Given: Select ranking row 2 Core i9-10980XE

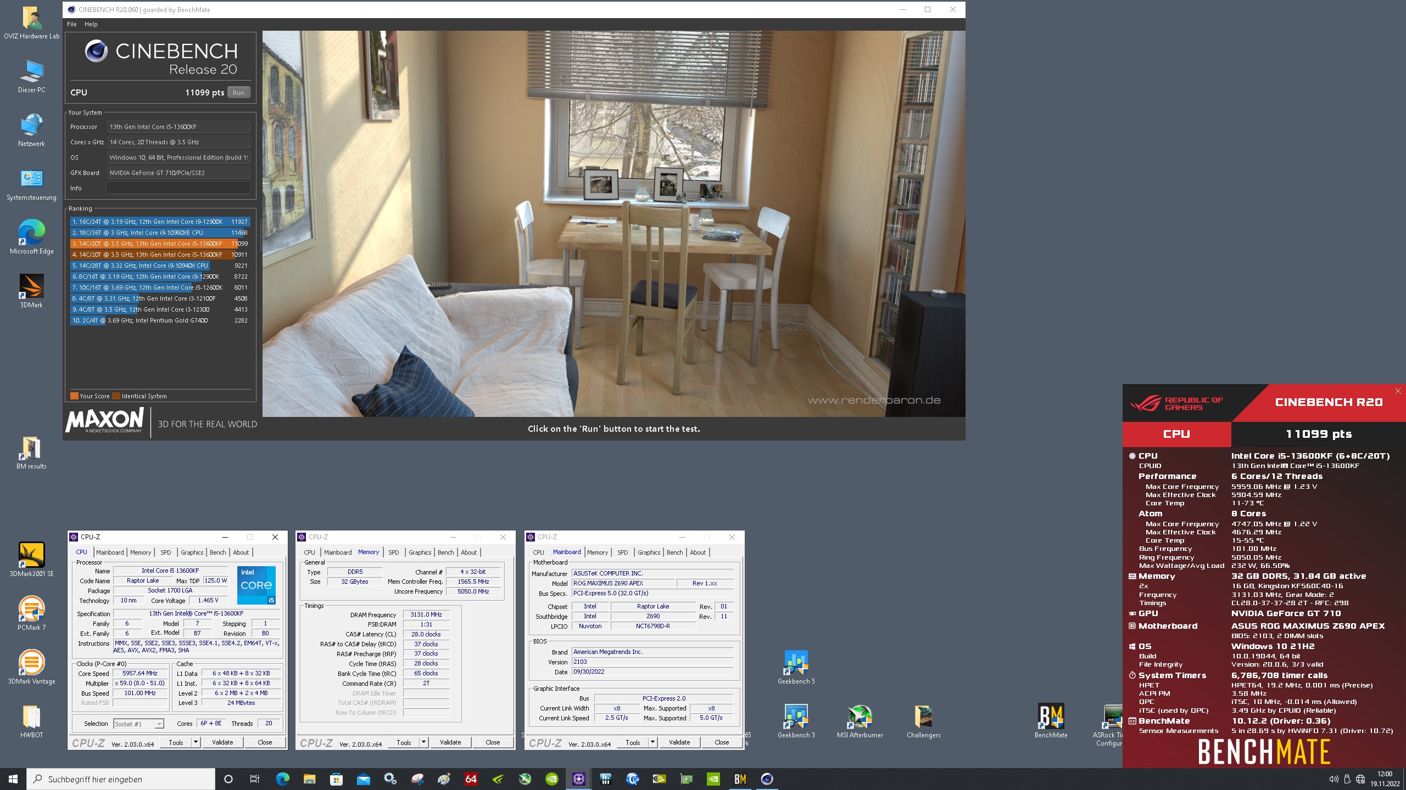Looking at the screenshot, I should click(160, 233).
